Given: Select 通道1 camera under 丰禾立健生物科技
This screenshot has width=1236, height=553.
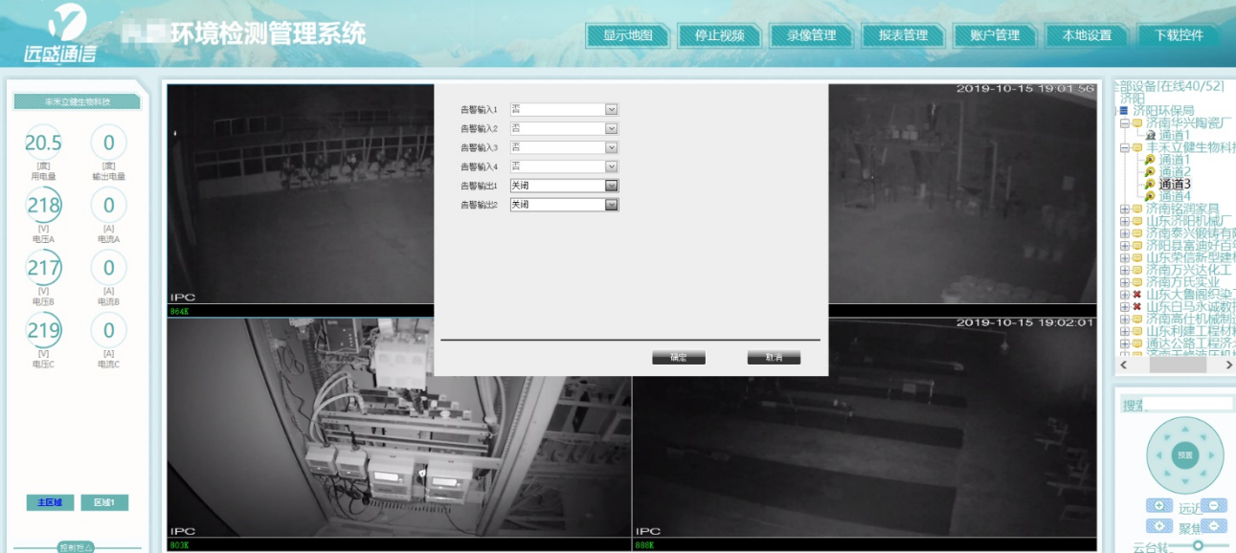Looking at the screenshot, I should [1174, 160].
